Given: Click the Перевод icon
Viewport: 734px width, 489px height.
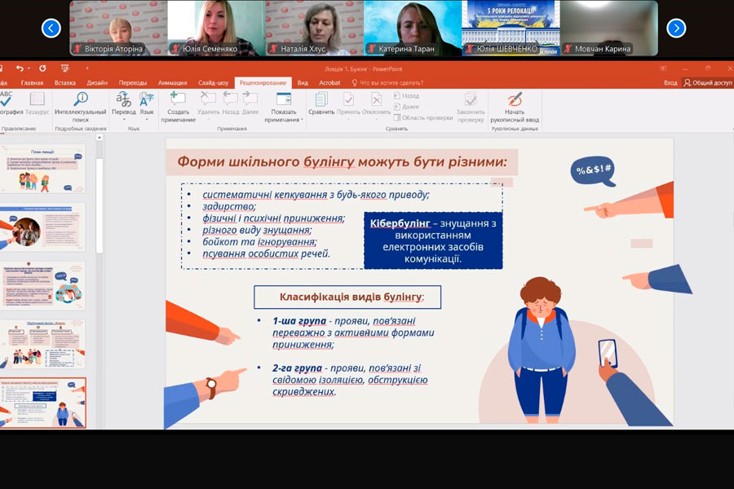Looking at the screenshot, I should (x=124, y=99).
